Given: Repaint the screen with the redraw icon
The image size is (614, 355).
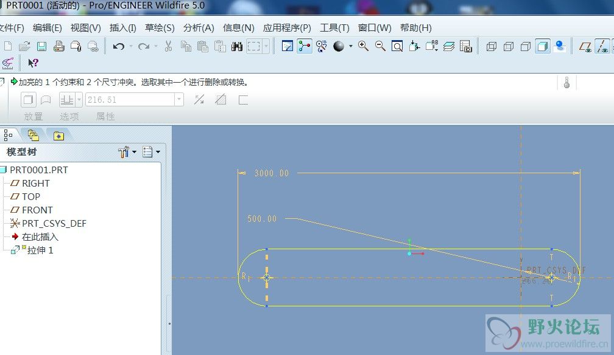Looking at the screenshot, I should tap(288, 46).
